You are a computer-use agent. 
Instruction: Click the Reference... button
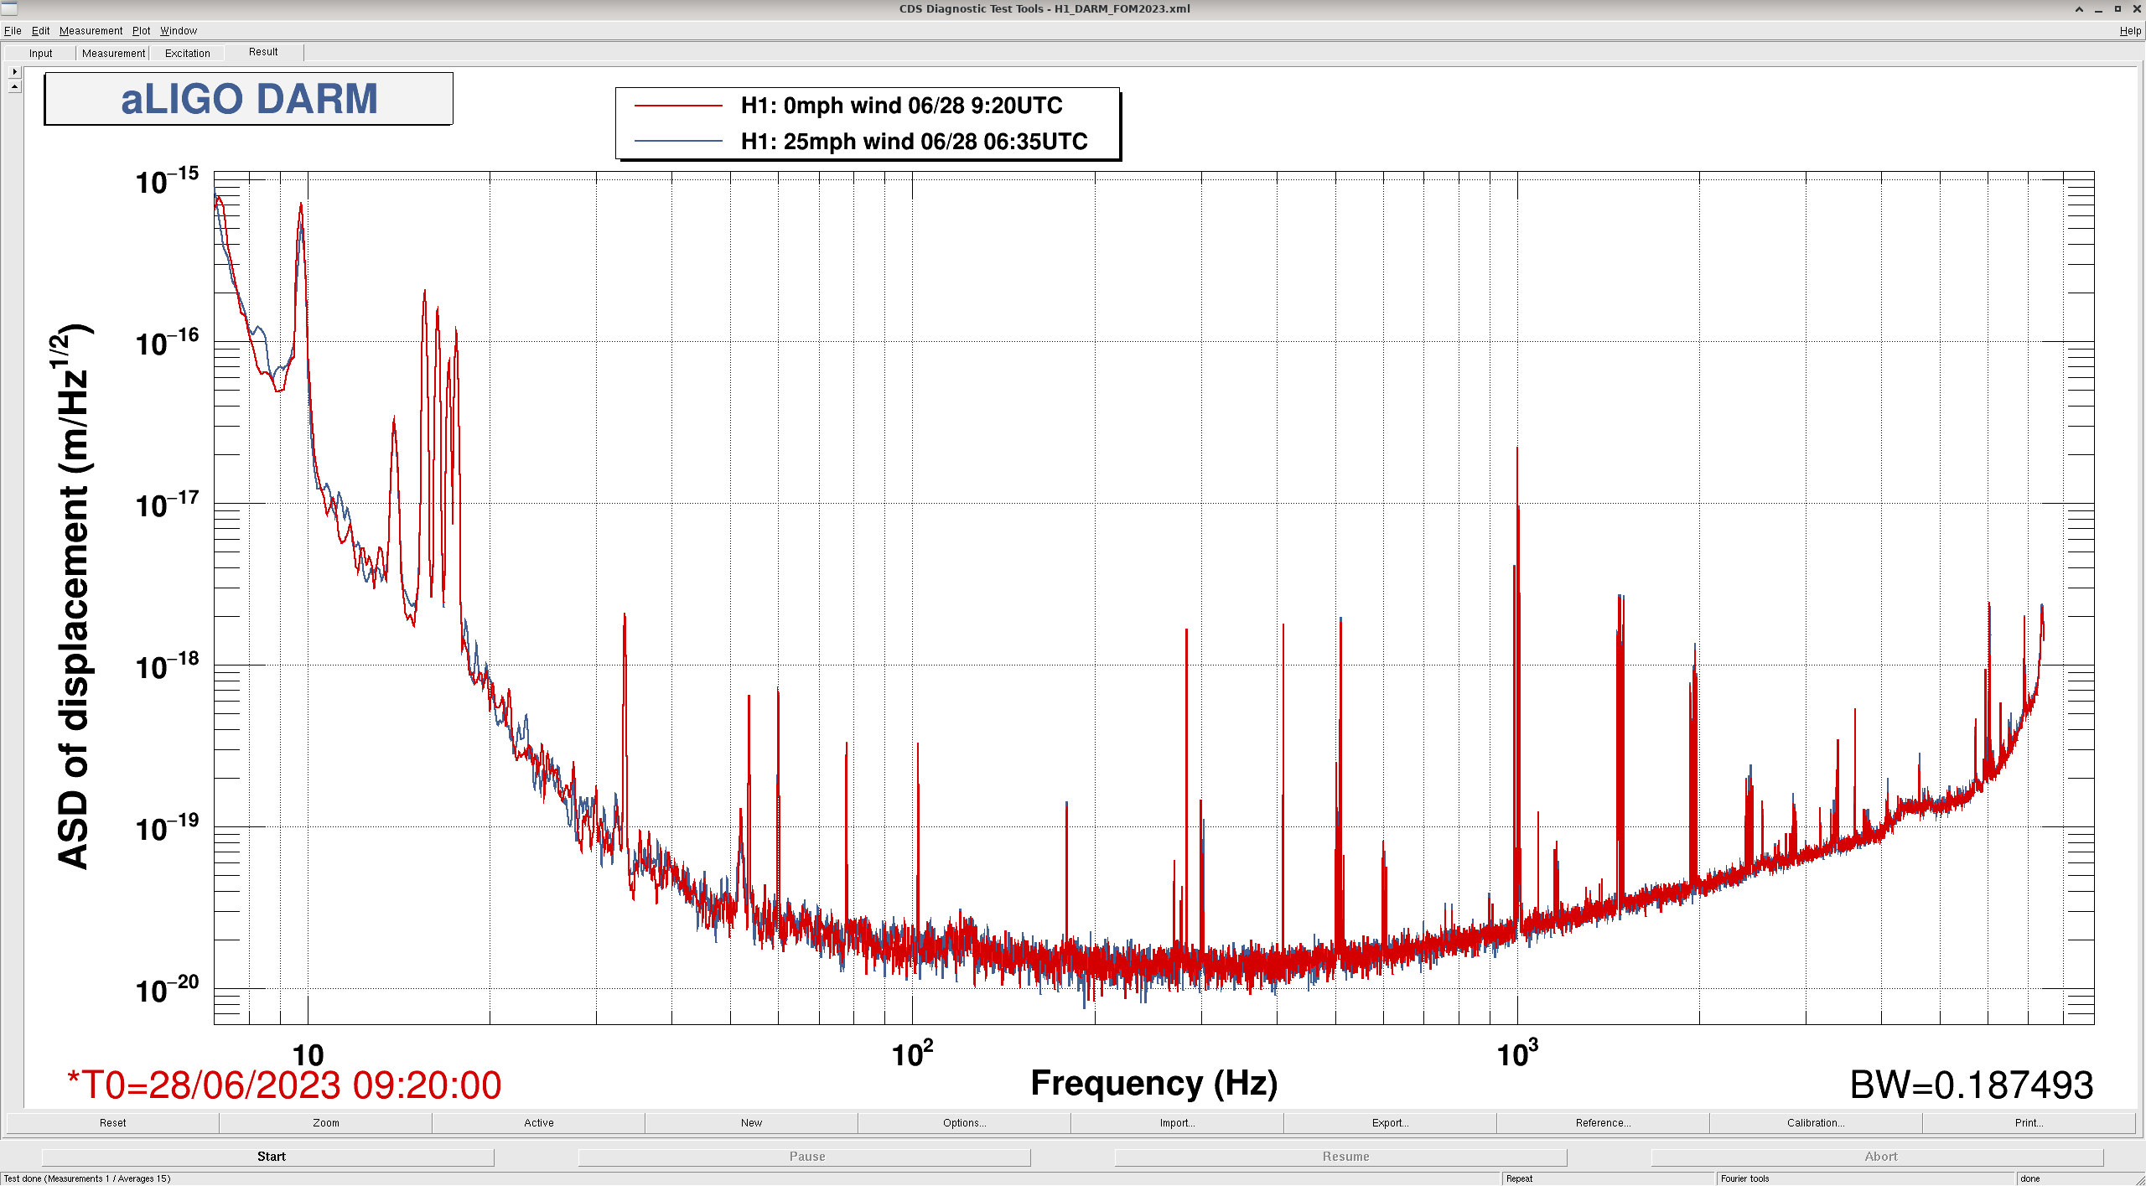1603,1123
